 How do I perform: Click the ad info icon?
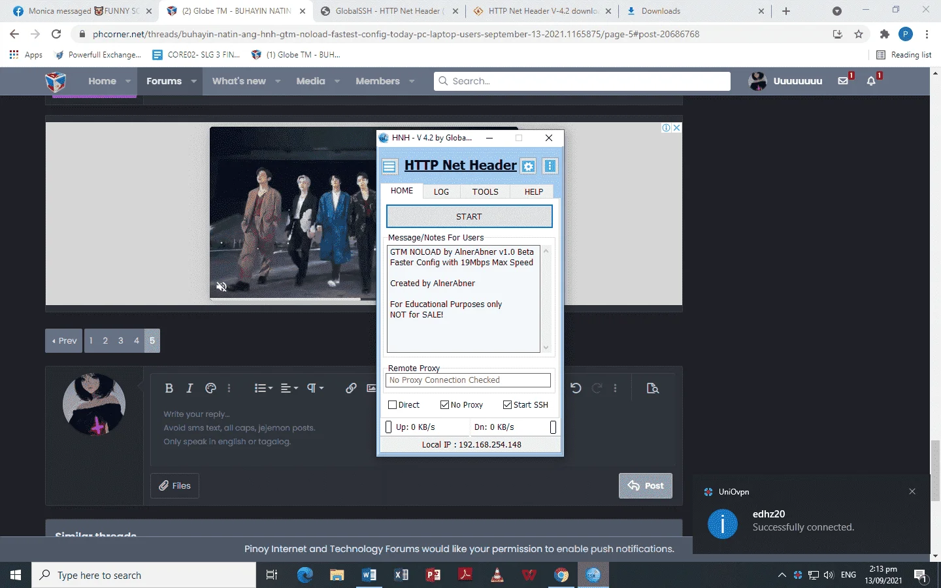coord(667,127)
